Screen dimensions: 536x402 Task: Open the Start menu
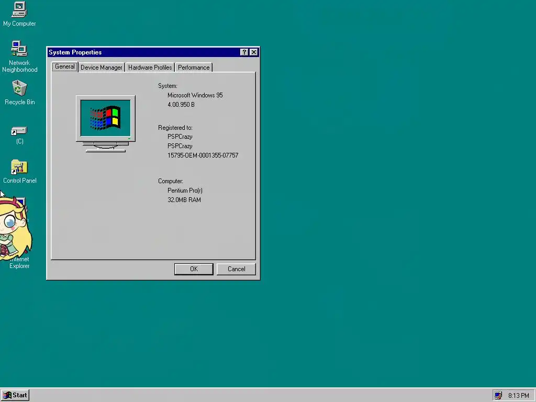coord(15,395)
